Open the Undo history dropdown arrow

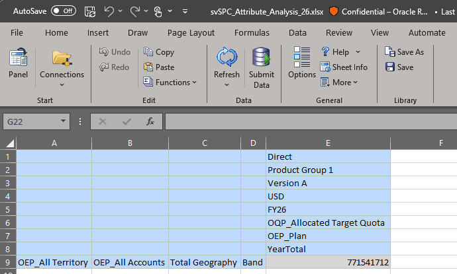pos(121,11)
